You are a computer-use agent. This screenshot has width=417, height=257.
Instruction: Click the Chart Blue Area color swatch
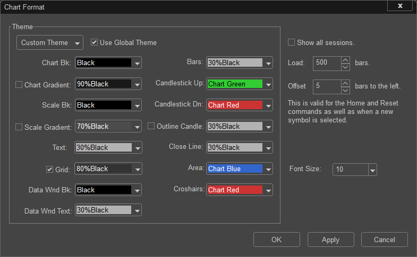(235, 169)
